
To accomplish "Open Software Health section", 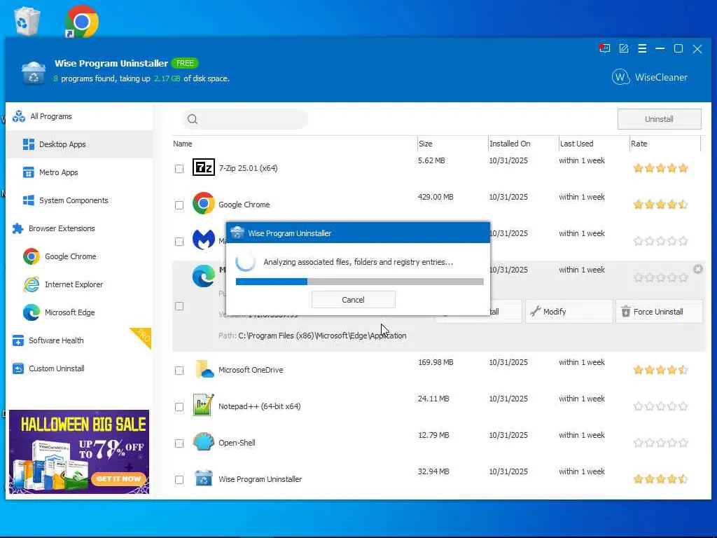I will [x=80, y=340].
